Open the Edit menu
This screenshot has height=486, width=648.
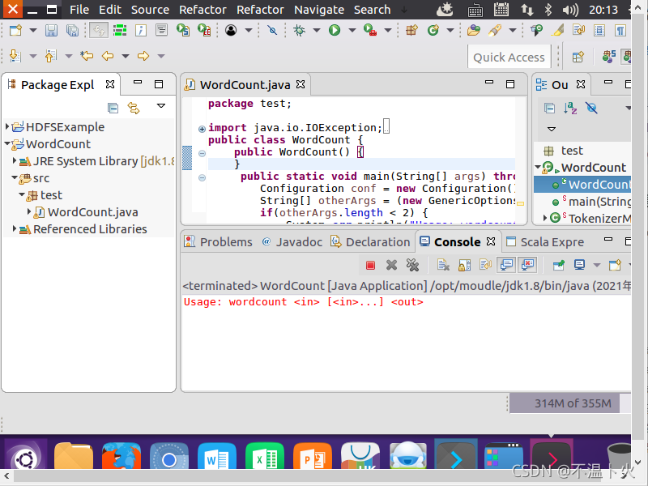click(x=110, y=10)
